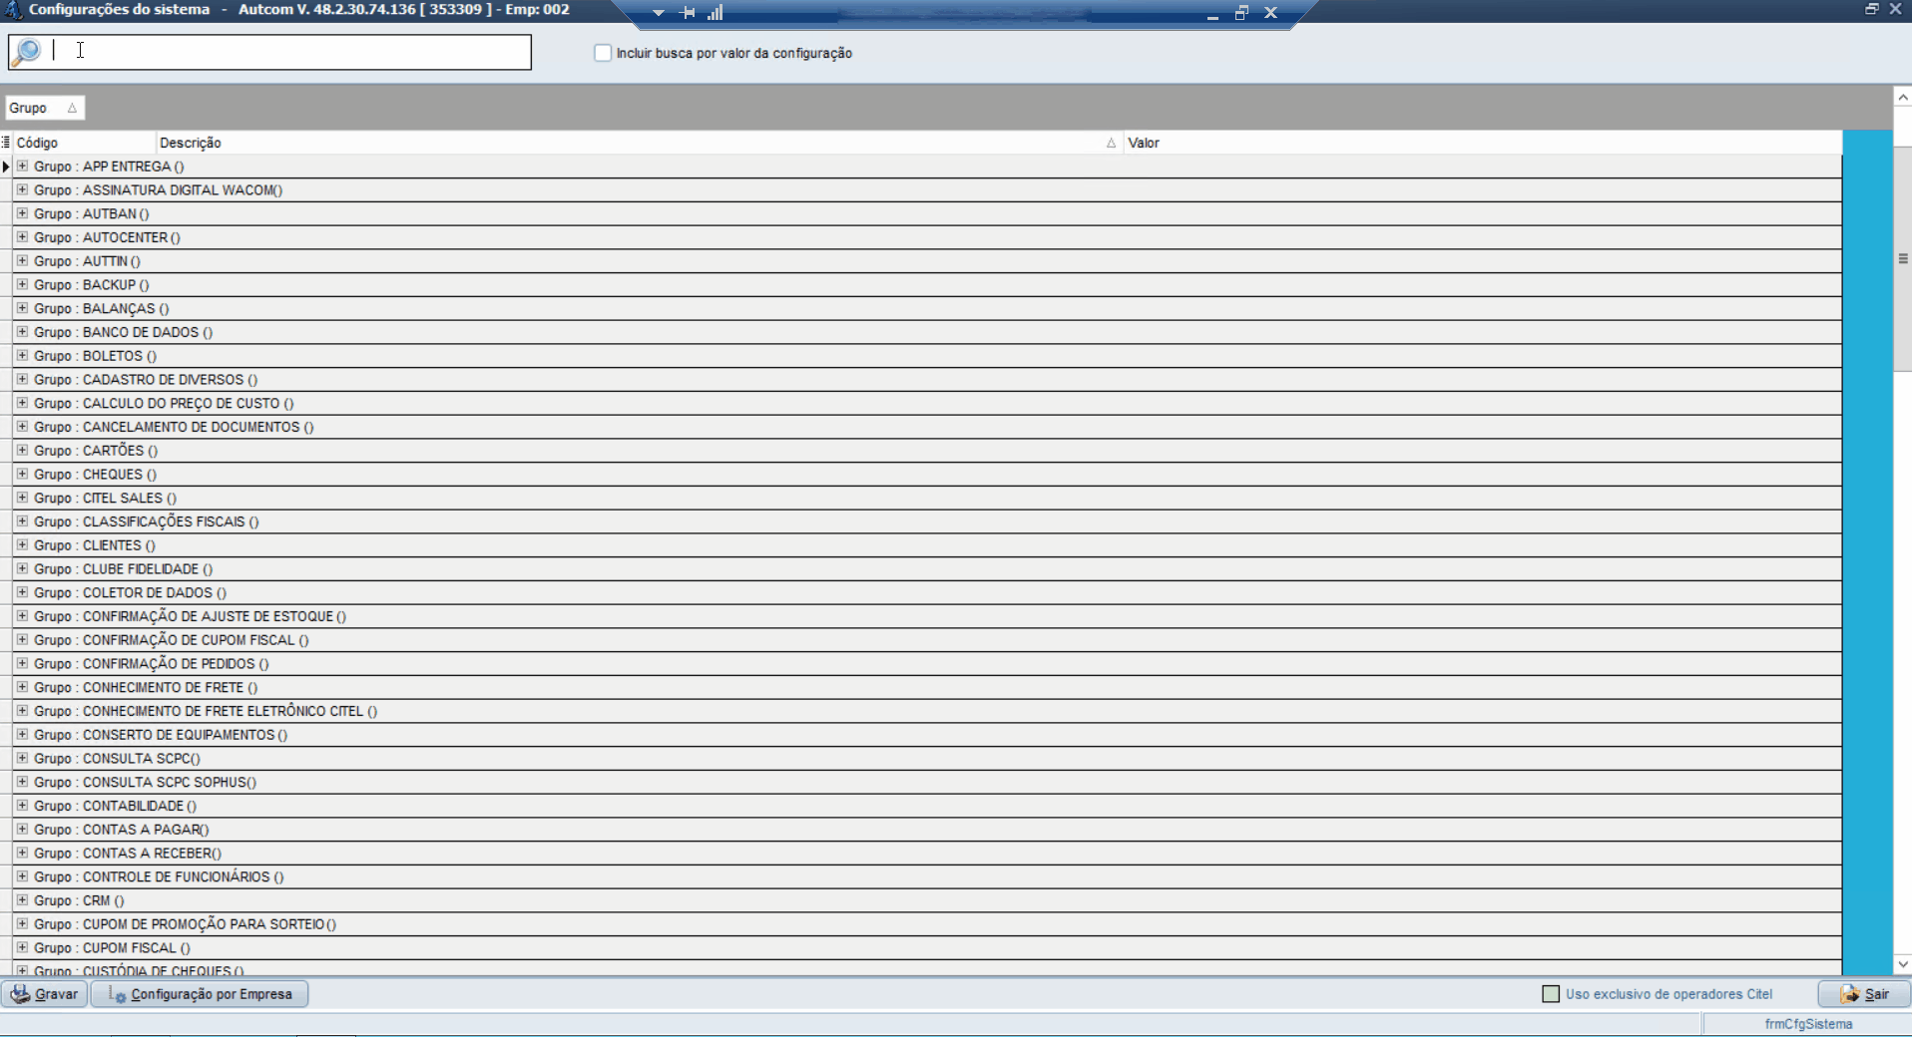Click the vertical scrollbar thumb
The image size is (1912, 1037).
pos(1903,259)
